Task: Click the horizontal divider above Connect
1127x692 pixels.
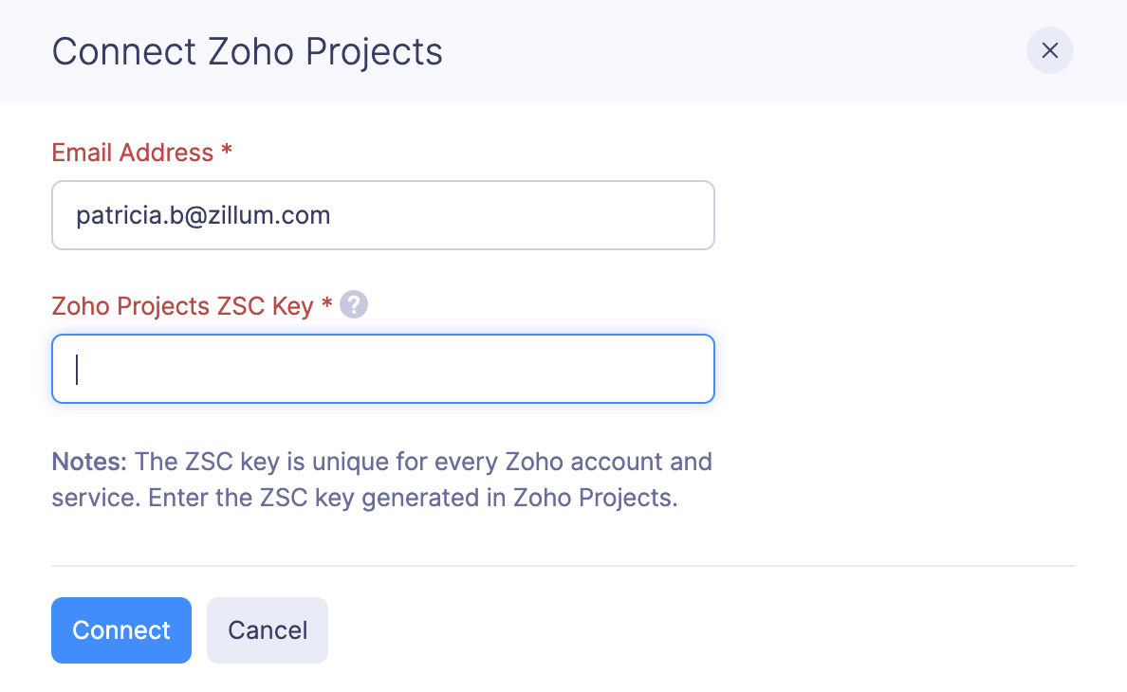Action: (x=563, y=566)
